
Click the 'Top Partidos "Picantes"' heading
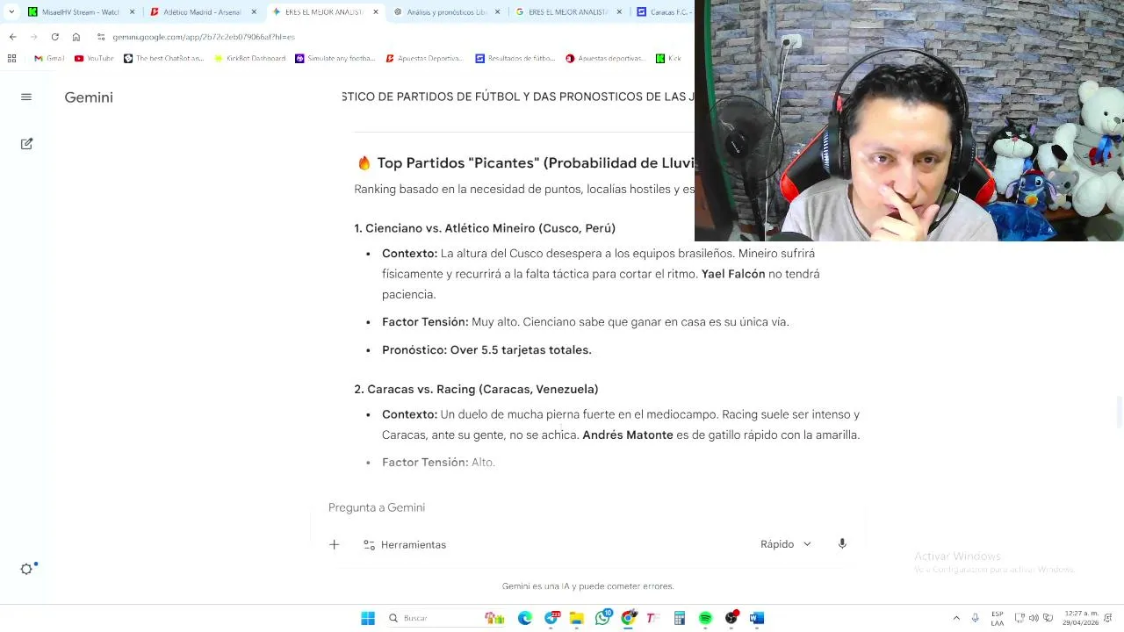[525, 163]
